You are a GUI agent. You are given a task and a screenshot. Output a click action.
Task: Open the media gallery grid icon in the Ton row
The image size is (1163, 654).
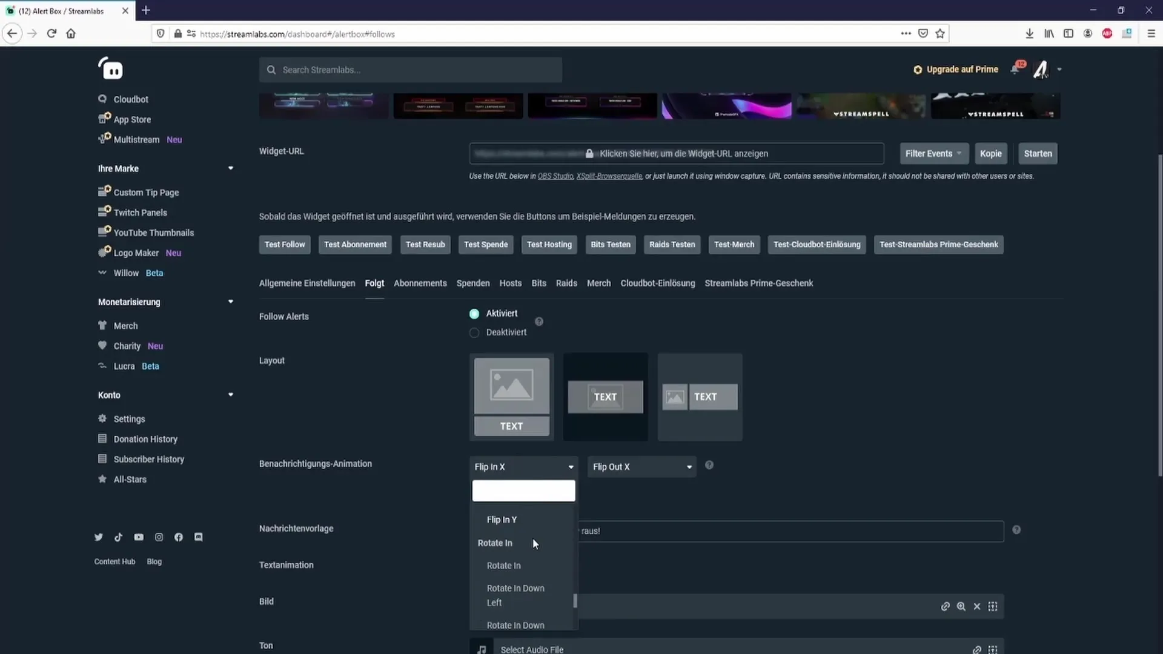click(993, 649)
